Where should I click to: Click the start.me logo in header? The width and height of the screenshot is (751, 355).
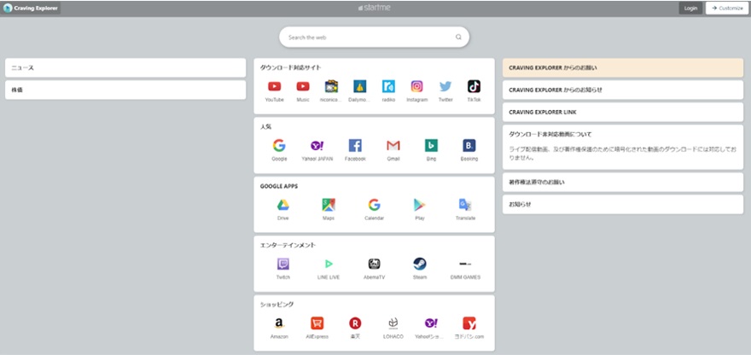pyautogui.click(x=374, y=8)
